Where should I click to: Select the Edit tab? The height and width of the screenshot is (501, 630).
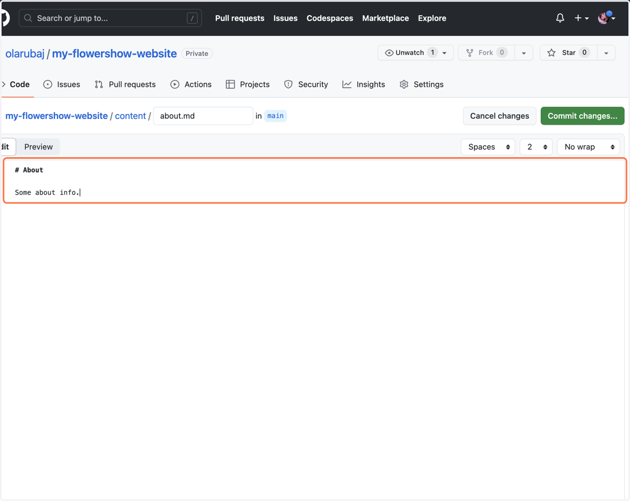pos(8,147)
